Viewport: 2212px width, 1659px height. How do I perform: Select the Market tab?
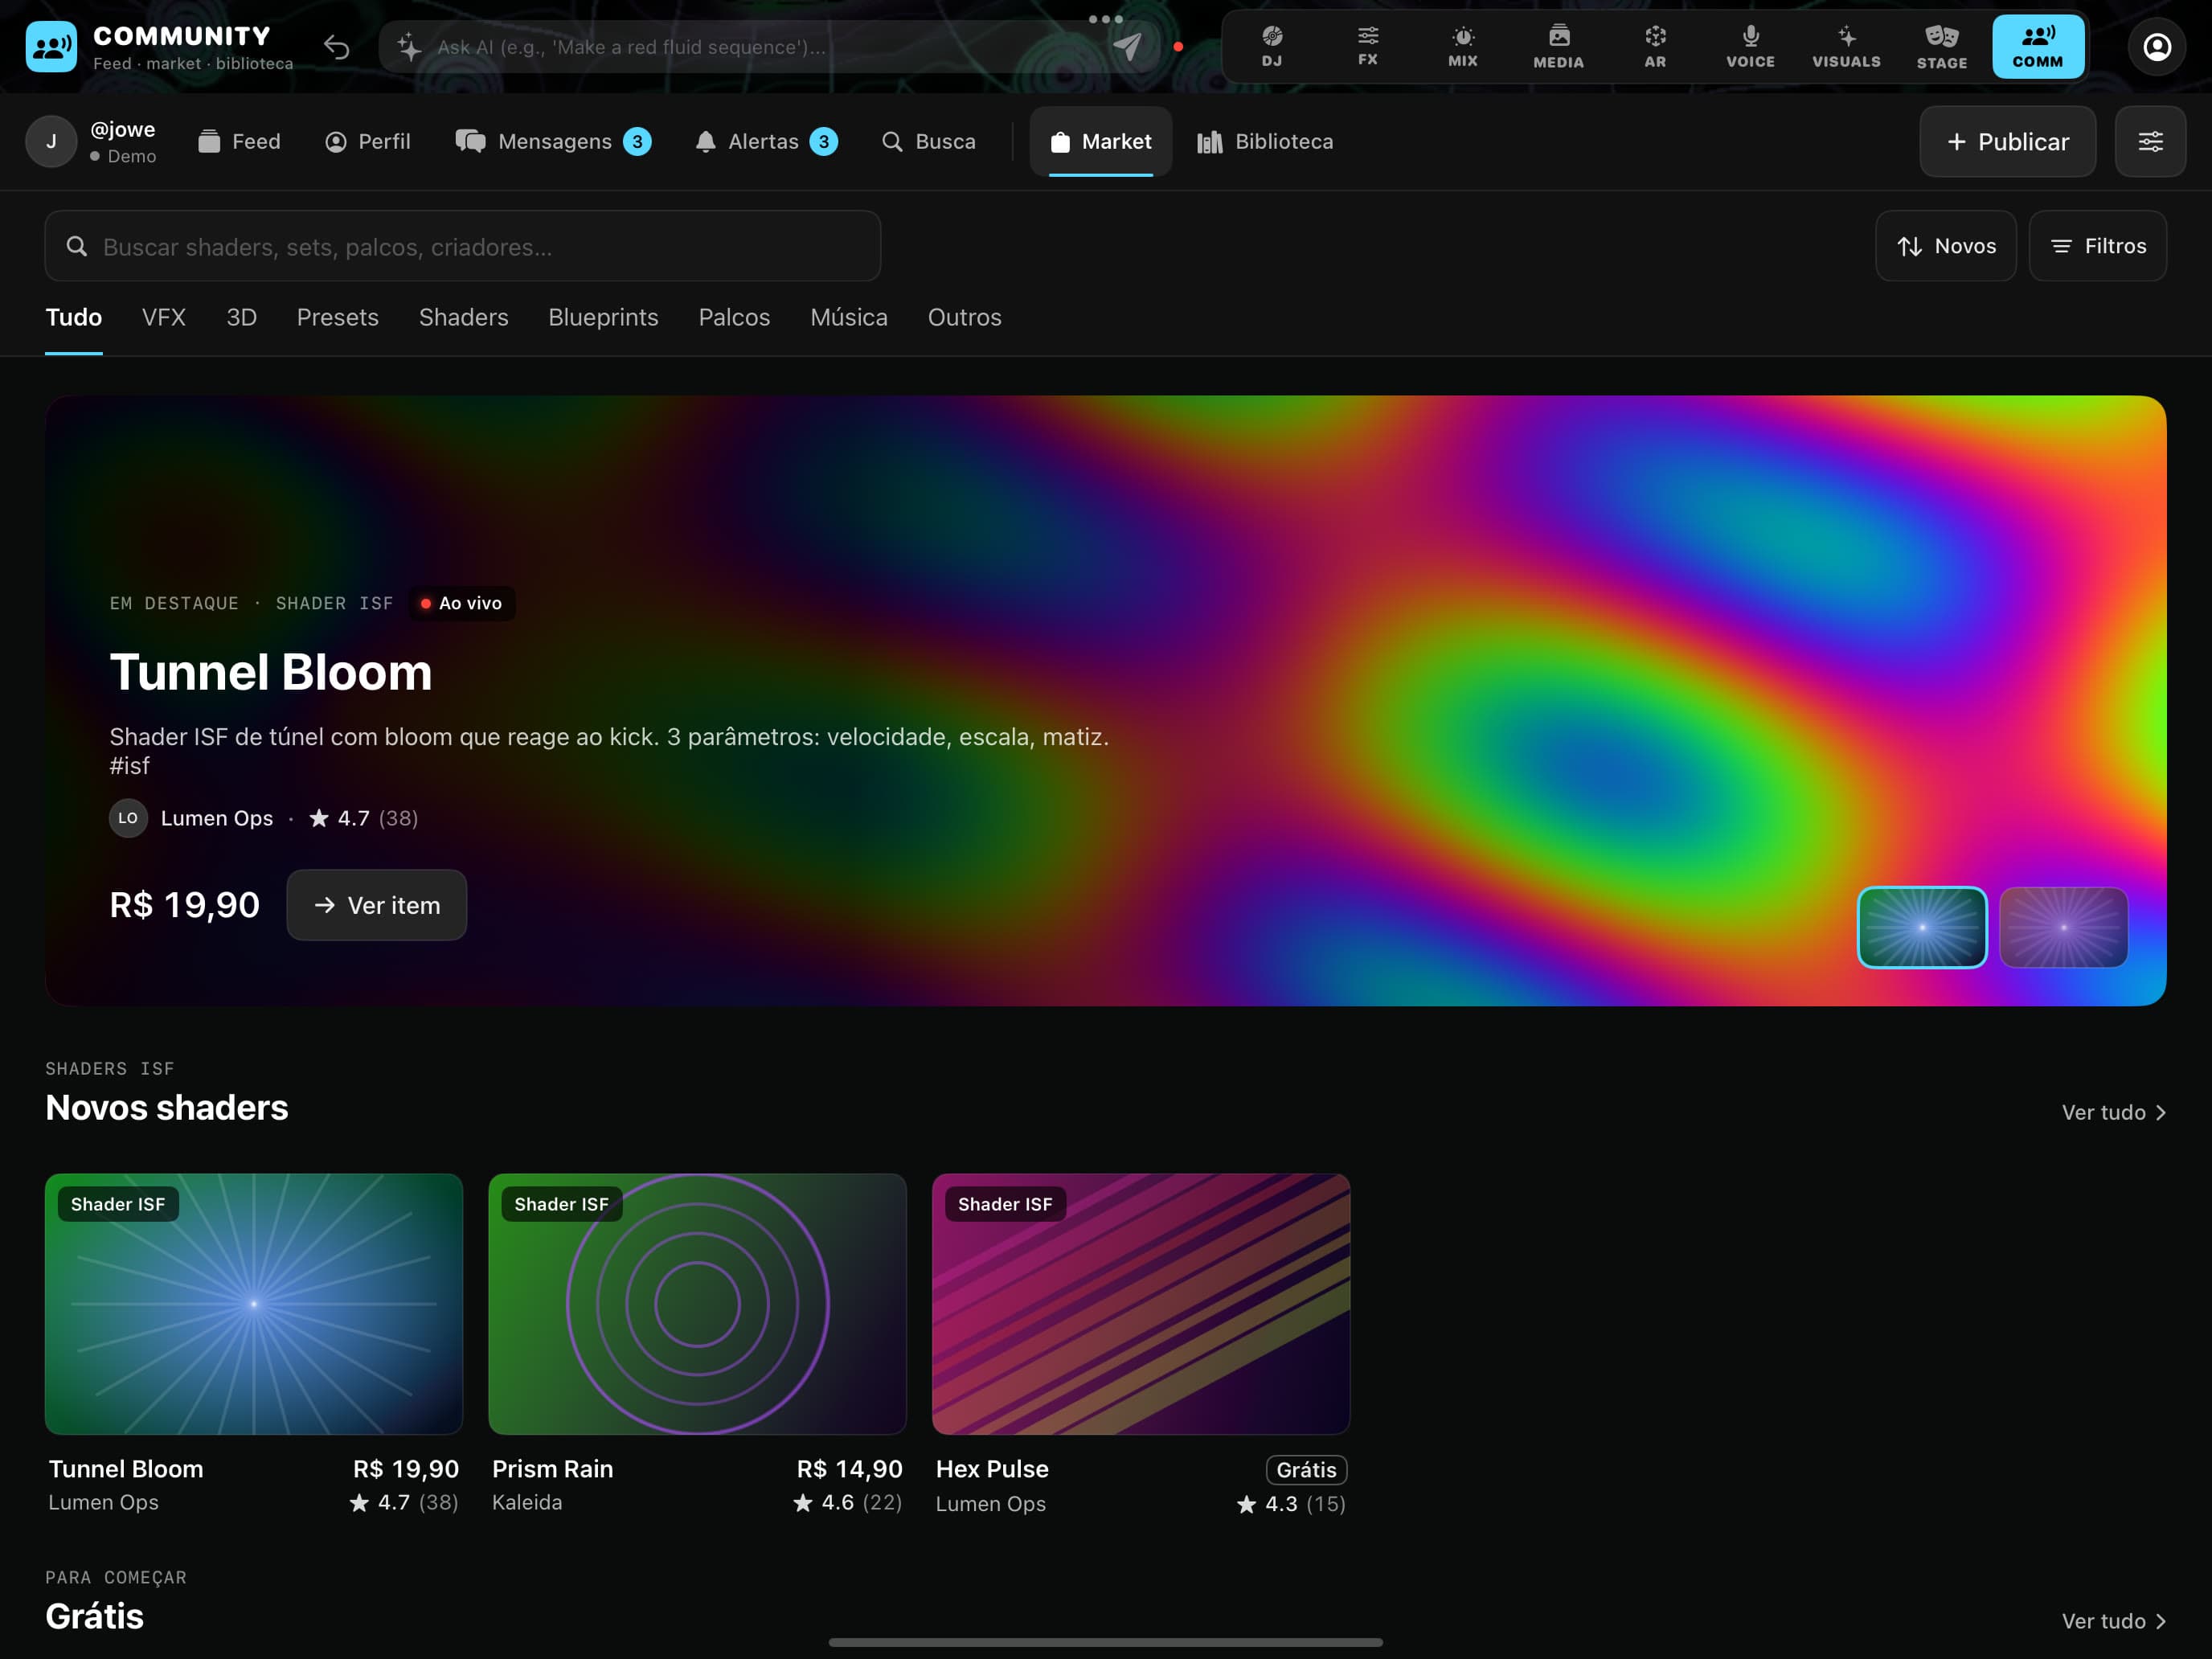click(1101, 141)
